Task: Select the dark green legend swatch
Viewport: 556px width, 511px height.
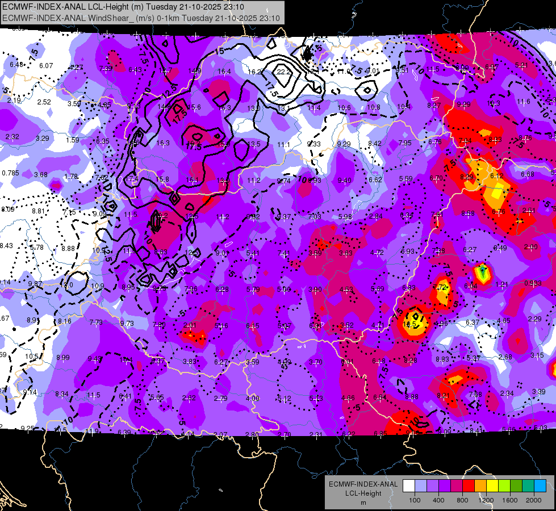Action: [x=516, y=486]
